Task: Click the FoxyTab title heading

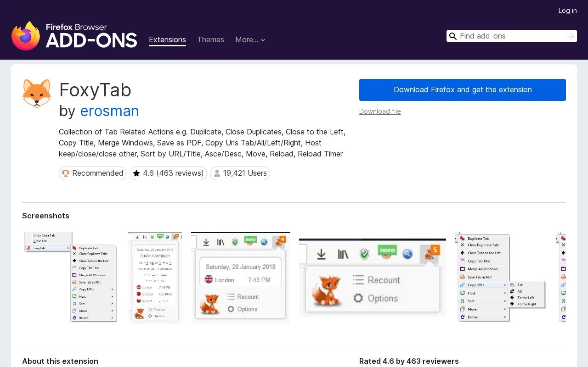Action: (x=95, y=90)
